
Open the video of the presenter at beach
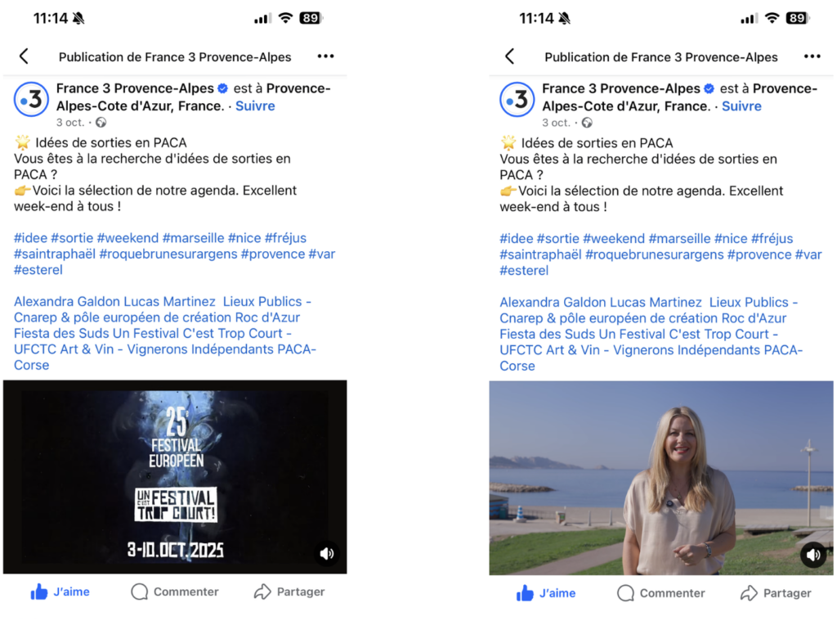[x=660, y=478]
